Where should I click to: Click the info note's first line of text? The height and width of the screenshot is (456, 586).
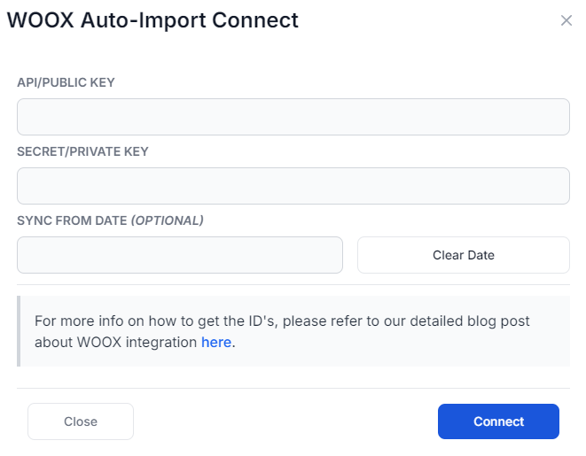pyautogui.click(x=282, y=321)
